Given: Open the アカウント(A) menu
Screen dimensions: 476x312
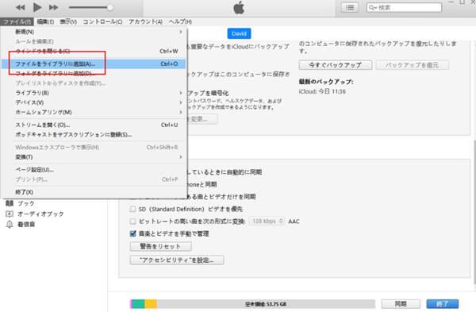Looking at the screenshot, I should (x=145, y=21).
